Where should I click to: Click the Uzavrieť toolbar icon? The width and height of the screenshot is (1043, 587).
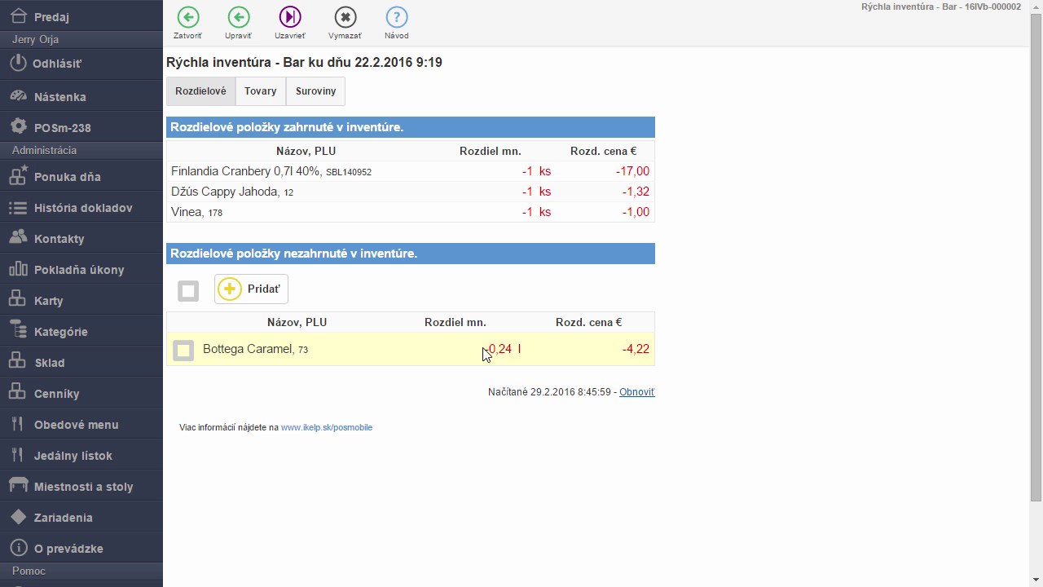coord(290,17)
